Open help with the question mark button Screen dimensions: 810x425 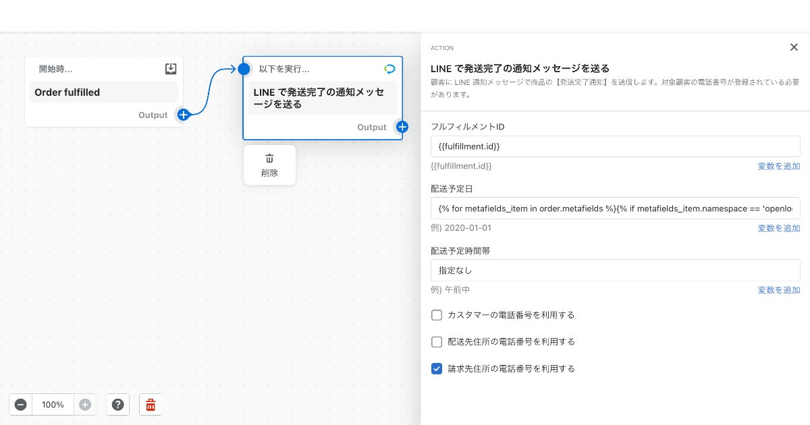pos(118,405)
